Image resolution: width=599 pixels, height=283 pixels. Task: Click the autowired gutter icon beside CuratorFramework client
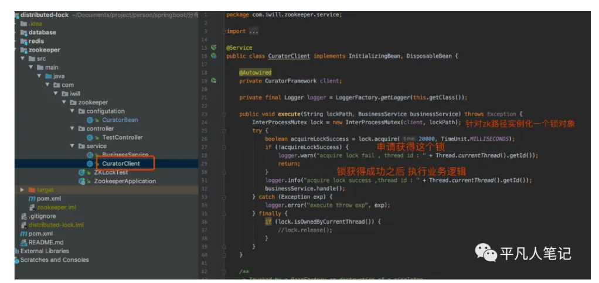pos(214,81)
